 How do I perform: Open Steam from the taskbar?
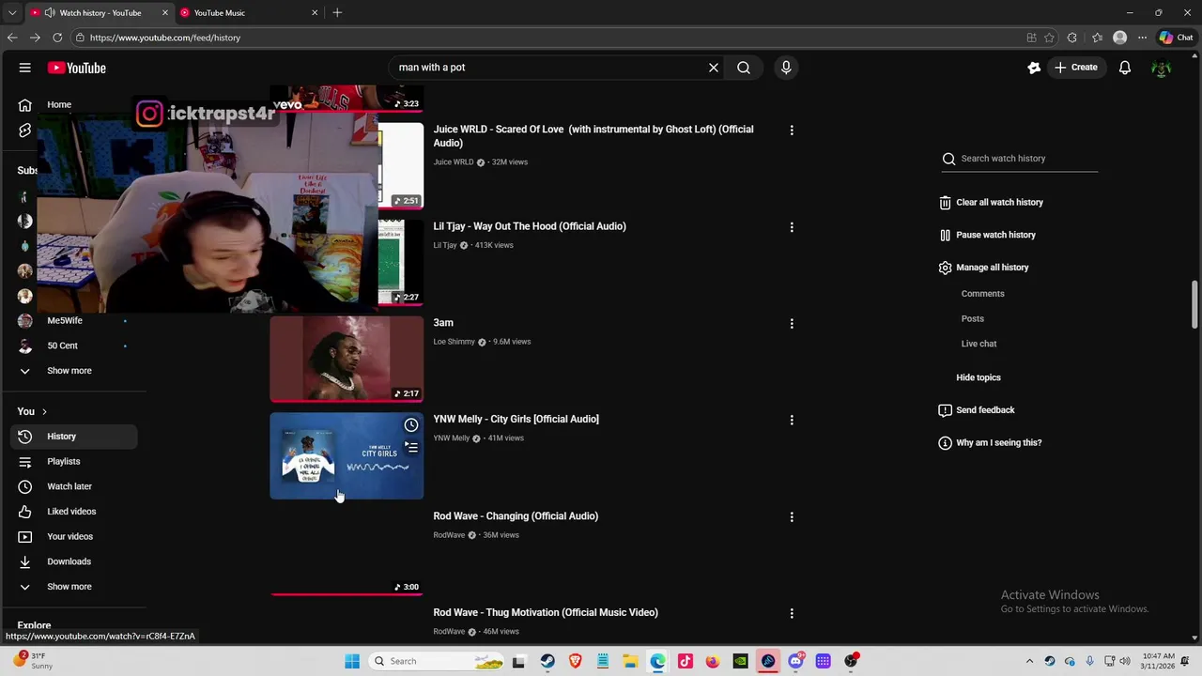coord(547,661)
